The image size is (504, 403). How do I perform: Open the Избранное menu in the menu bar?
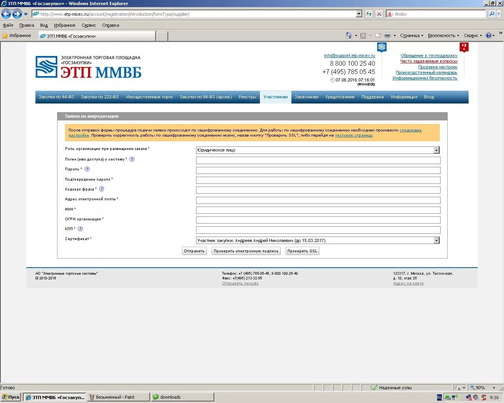pyautogui.click(x=65, y=25)
